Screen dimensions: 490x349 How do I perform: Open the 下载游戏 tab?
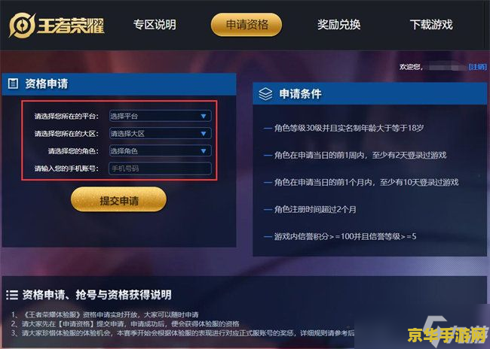coord(431,25)
